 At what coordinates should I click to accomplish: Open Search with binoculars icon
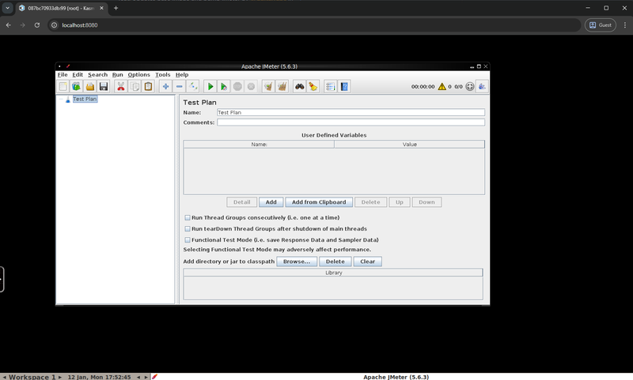click(300, 86)
